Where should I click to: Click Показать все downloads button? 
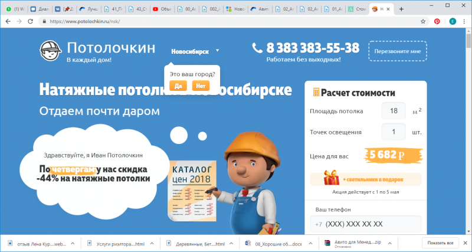440,243
